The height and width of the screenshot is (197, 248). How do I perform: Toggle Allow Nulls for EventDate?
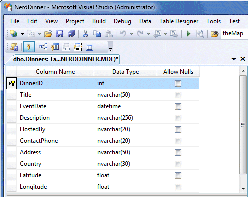point(178,106)
